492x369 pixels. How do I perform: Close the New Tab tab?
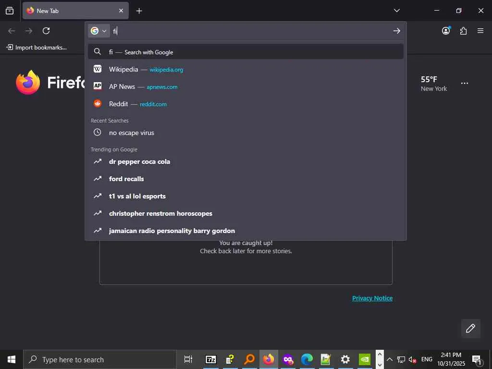pos(121,11)
